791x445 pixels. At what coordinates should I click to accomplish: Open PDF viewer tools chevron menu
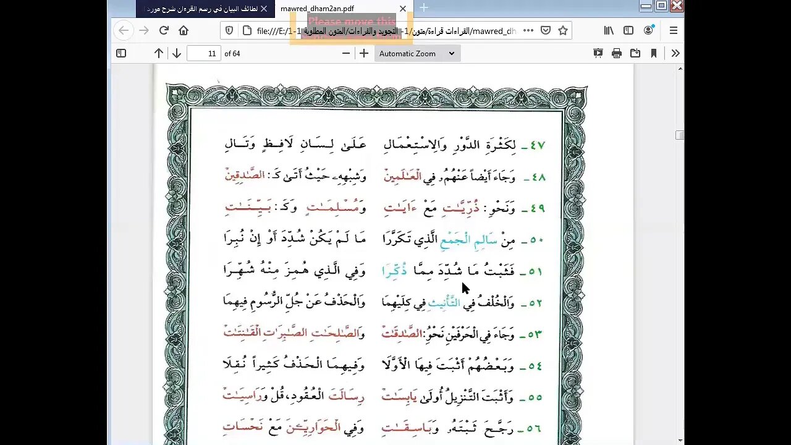[x=675, y=54]
